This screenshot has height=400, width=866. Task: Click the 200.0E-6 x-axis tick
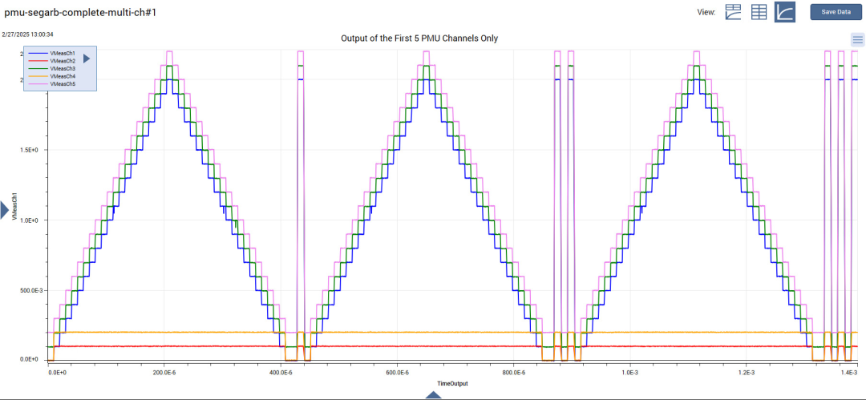click(164, 373)
